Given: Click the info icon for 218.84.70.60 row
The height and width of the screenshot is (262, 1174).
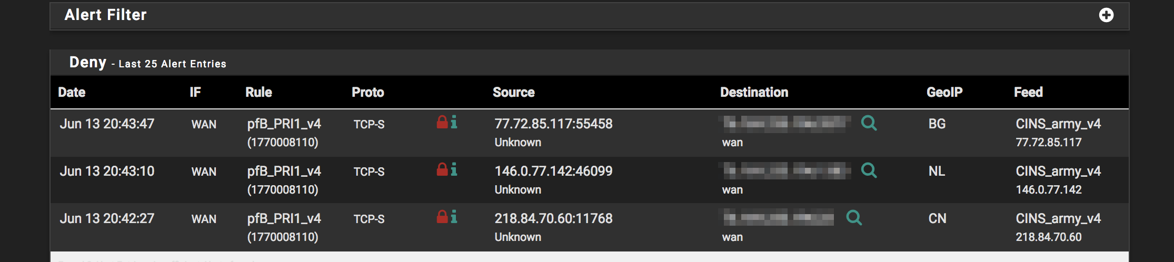Looking at the screenshot, I should 454,217.
